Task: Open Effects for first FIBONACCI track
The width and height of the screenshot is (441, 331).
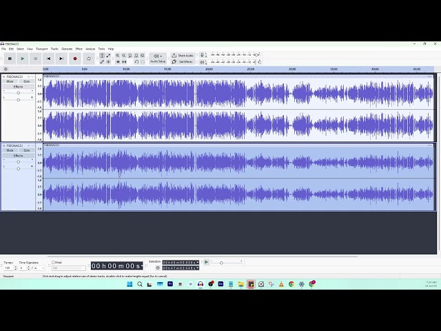Action: click(19, 87)
